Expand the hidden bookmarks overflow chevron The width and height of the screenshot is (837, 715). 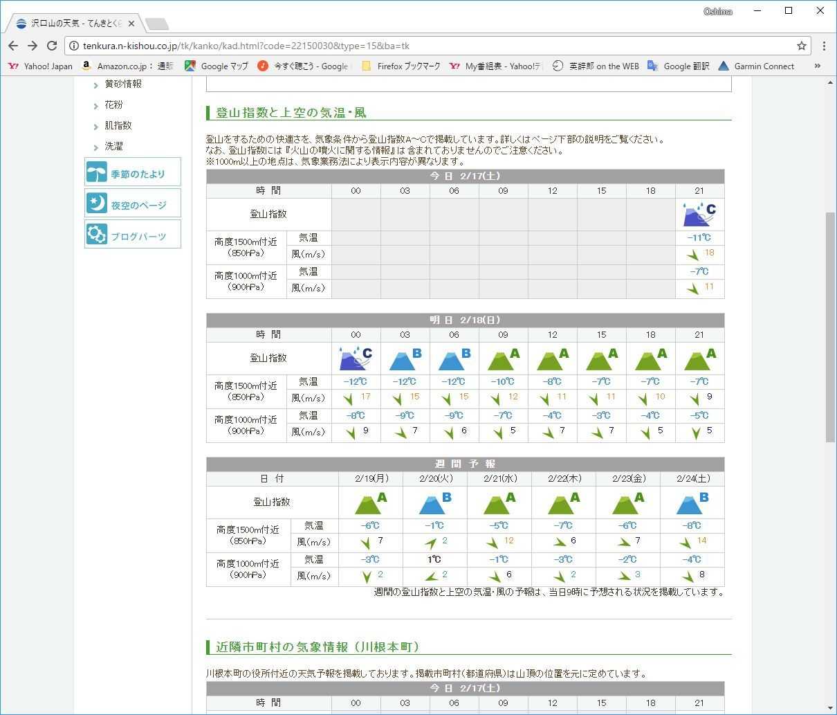pyautogui.click(x=817, y=66)
